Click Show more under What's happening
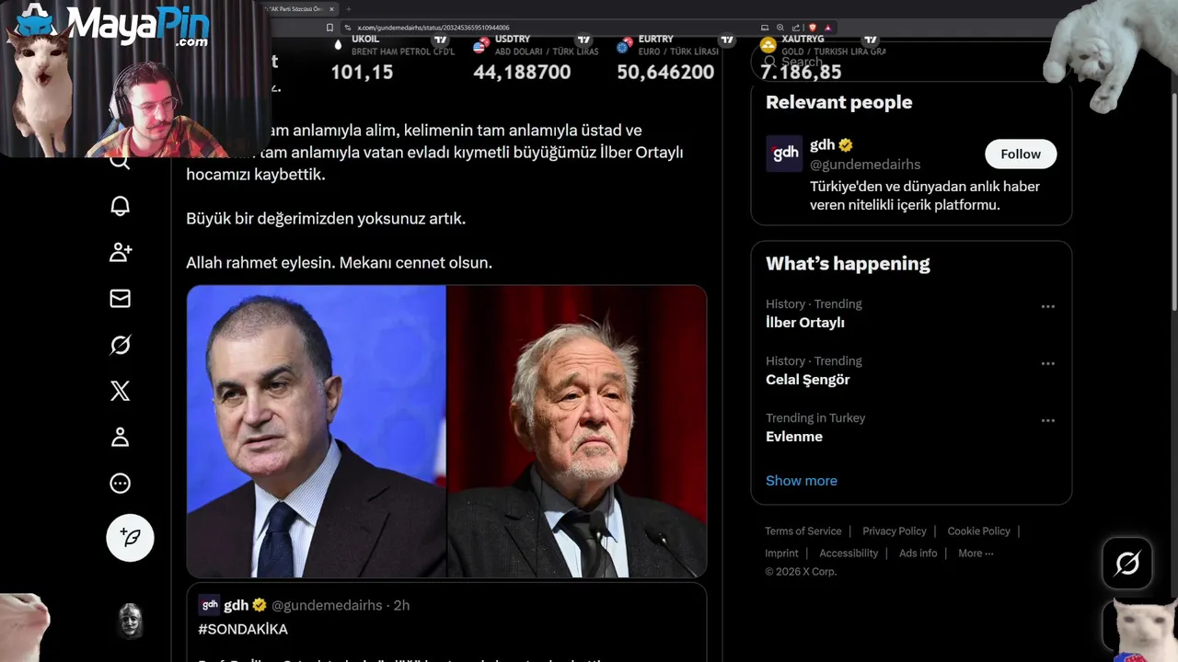Viewport: 1178px width, 662px height. coord(801,480)
